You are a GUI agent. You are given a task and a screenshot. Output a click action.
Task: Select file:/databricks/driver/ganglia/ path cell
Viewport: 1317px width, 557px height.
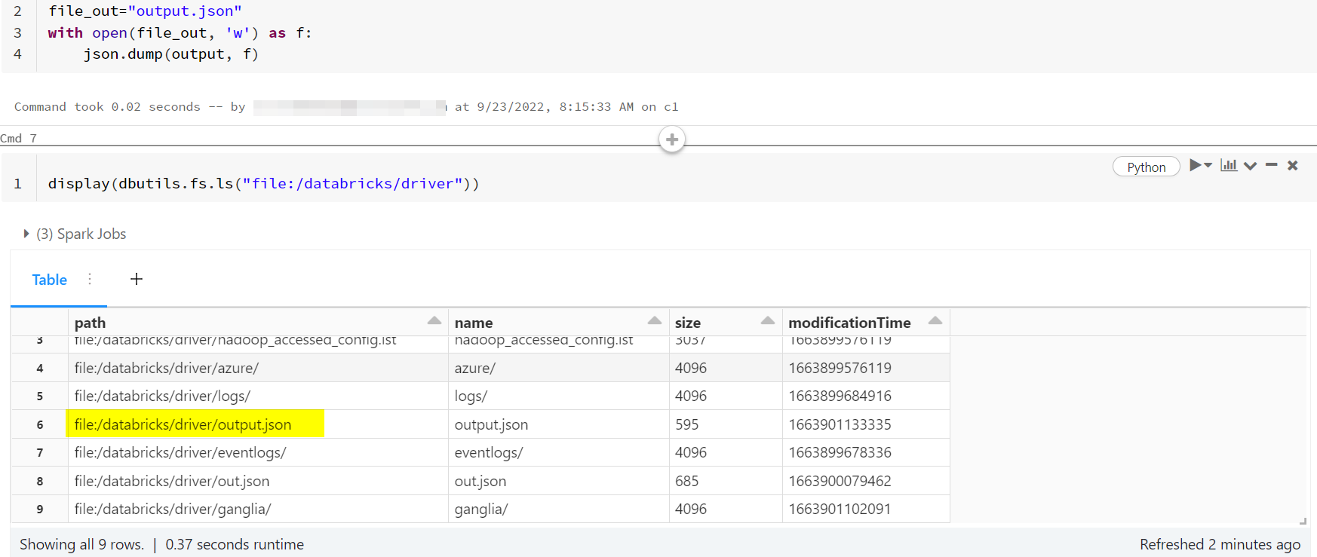tap(258, 509)
